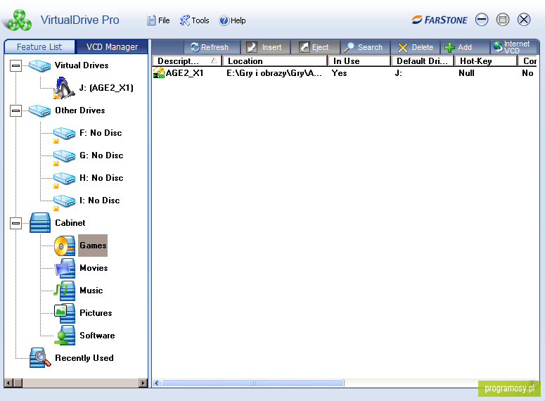The height and width of the screenshot is (401, 545).
Task: Select the Pictures cabinet icon
Action: point(65,313)
